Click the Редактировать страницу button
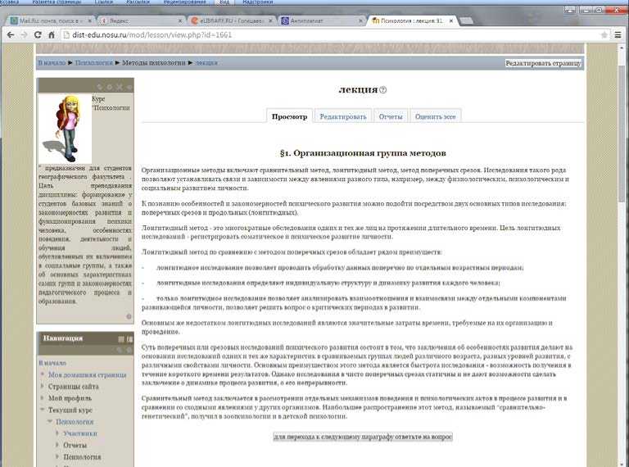This screenshot has height=467, width=629. (543, 63)
